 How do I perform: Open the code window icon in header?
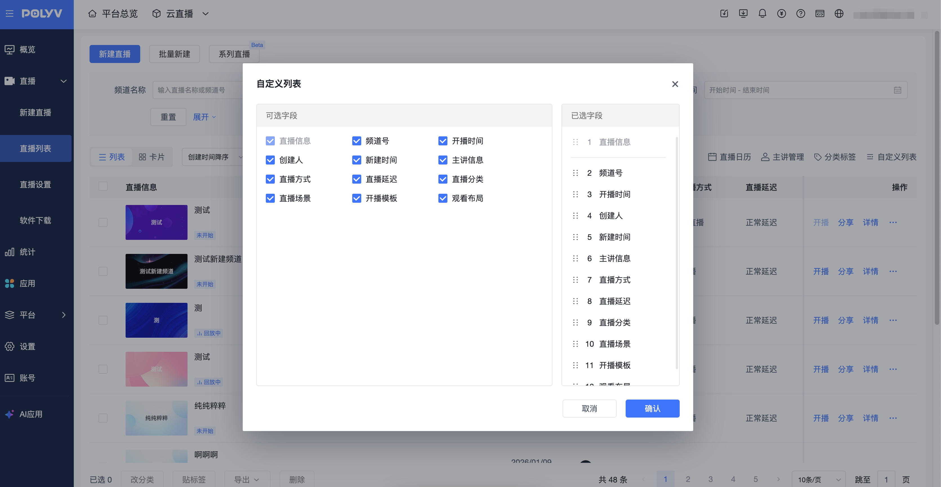pos(820,14)
